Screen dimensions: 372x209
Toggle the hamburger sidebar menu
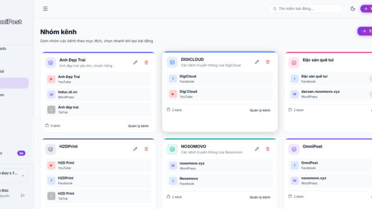click(45, 9)
